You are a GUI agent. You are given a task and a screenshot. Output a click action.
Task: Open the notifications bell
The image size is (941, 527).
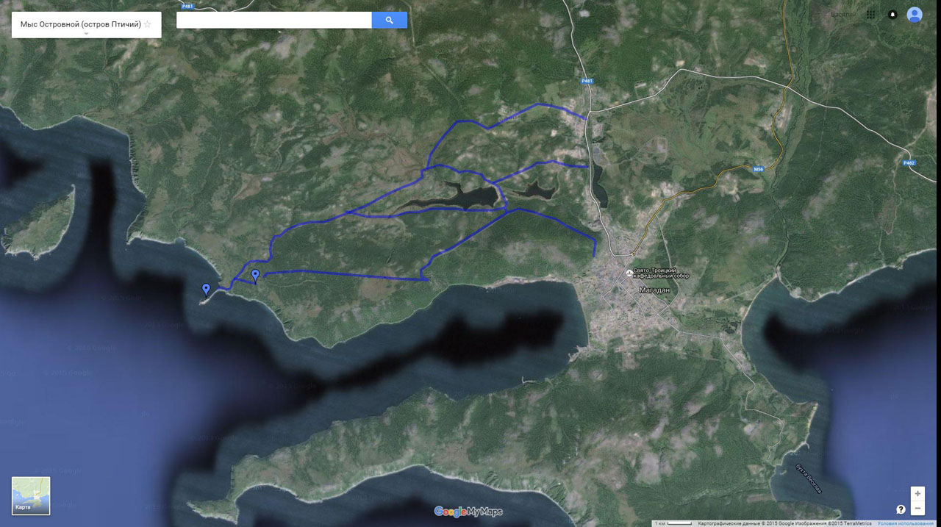(892, 14)
